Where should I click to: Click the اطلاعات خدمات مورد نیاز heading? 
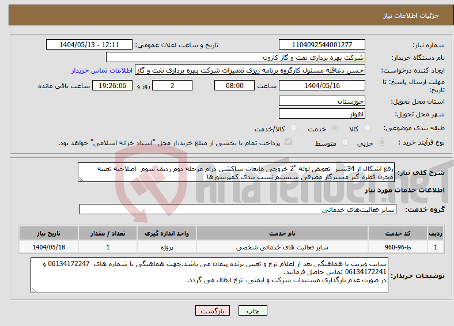pos(404,190)
